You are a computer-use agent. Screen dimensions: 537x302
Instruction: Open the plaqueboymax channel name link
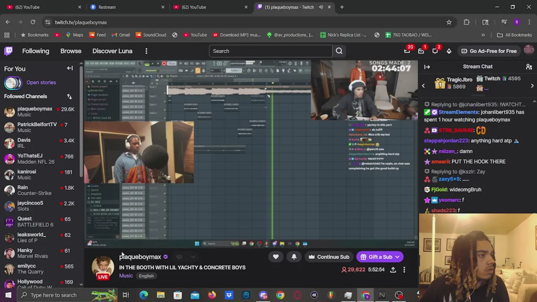tap(140, 257)
